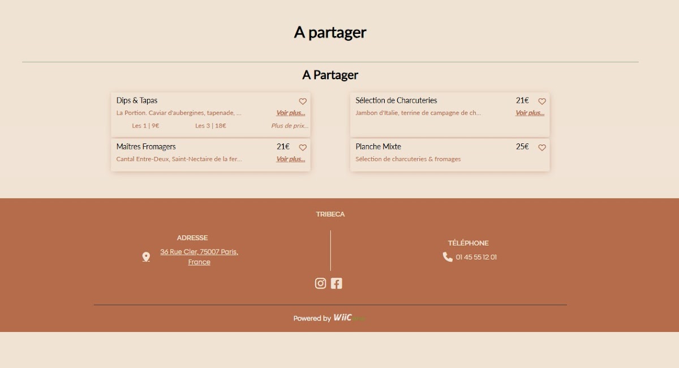The image size is (679, 368).
Task: Expand Dips & Tapas 'Voir plus...' description
Action: pos(291,113)
